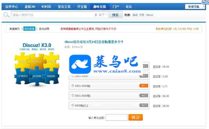The image size is (209, 129).
Task: Click hot search link 交友
Action: (142, 15)
